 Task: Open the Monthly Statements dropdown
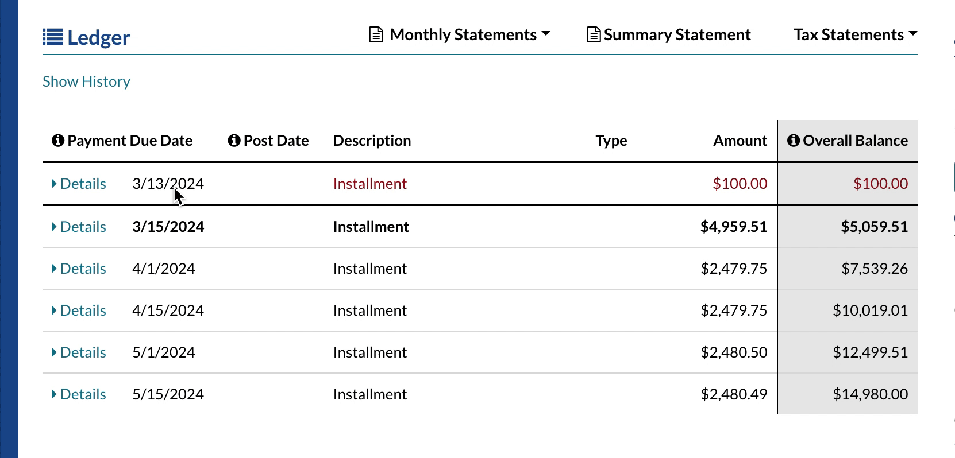(x=469, y=35)
